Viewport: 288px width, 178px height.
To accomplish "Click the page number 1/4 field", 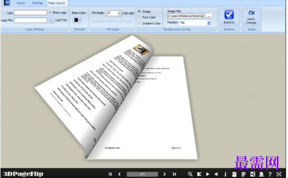I will [x=142, y=174].
